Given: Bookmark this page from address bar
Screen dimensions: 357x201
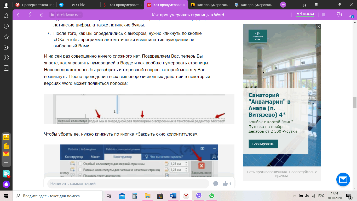Looking at the screenshot, I should (323, 15).
